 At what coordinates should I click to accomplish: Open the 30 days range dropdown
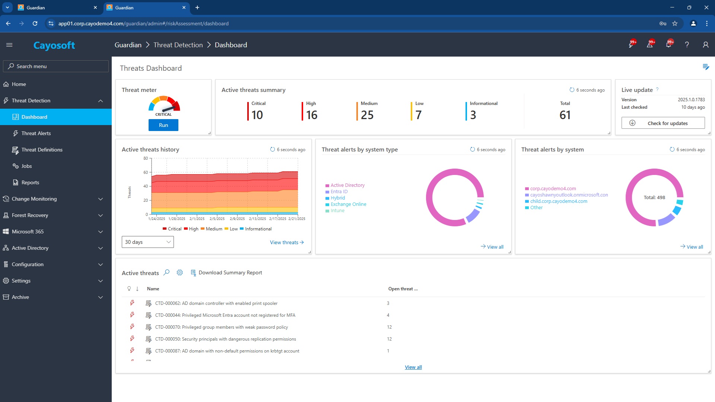point(148,242)
